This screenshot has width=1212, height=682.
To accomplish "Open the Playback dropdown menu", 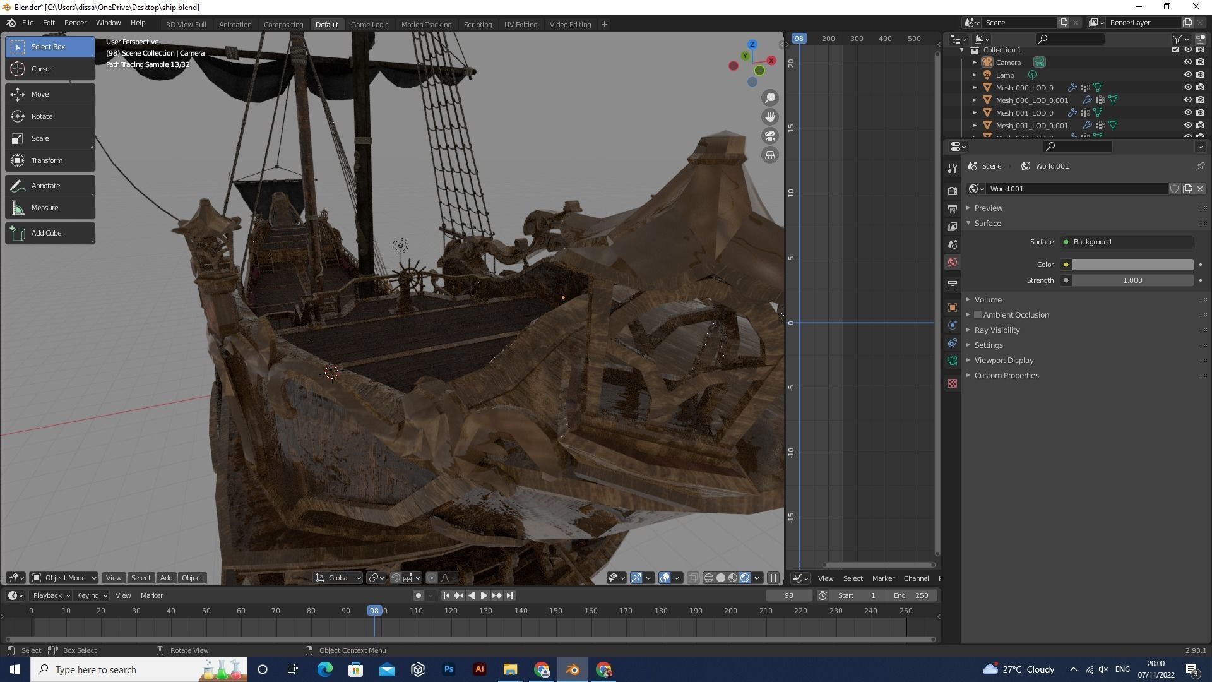I will (51, 595).
